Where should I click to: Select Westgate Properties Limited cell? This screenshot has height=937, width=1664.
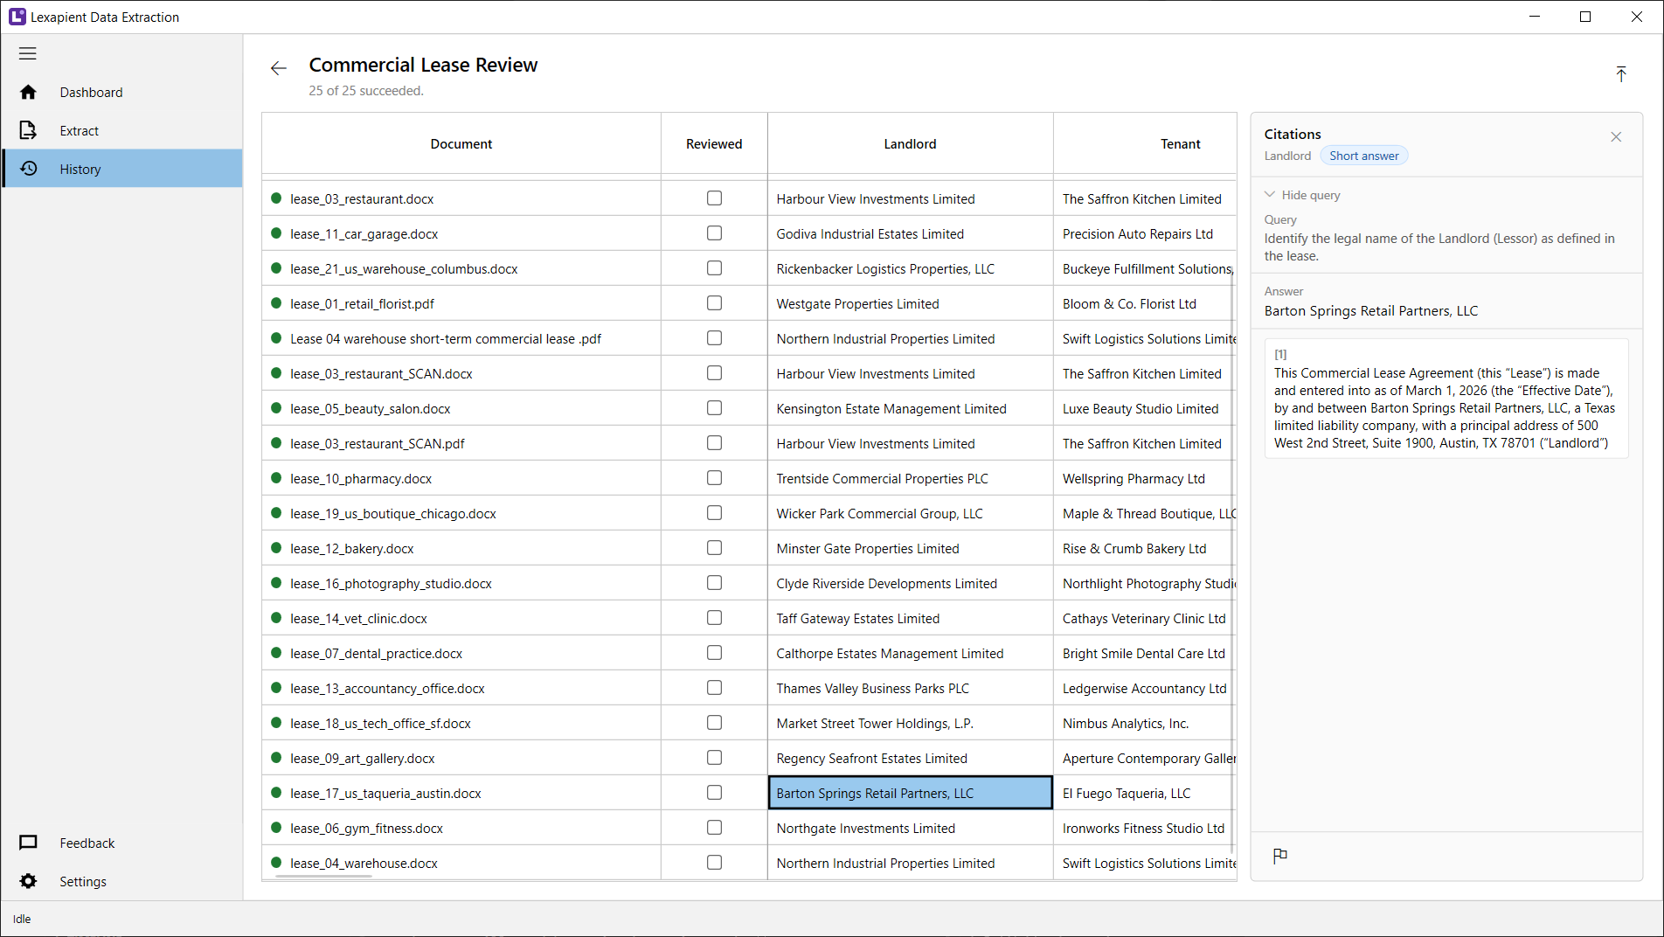[910, 303]
